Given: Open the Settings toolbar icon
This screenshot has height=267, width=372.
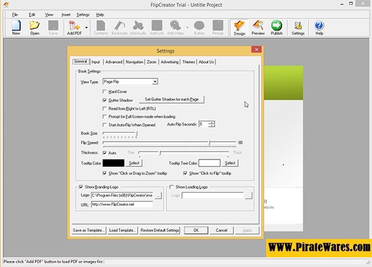Looking at the screenshot, I should [298, 25].
